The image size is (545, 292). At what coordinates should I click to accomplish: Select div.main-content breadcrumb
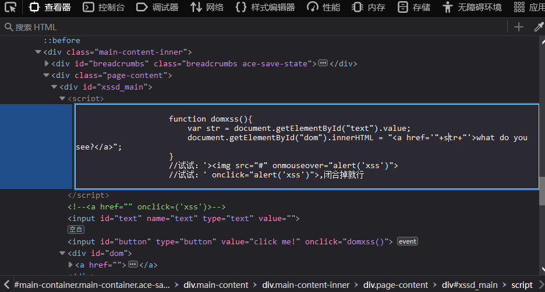tap(216, 285)
